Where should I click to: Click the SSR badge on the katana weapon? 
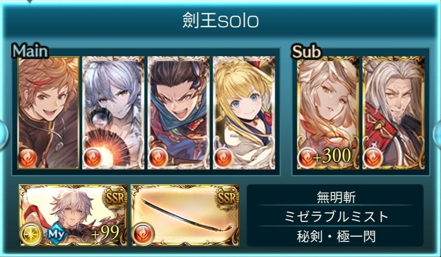[x=226, y=198]
